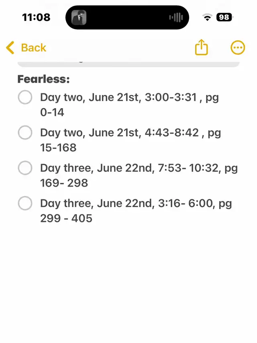The height and width of the screenshot is (343, 257).
Task: Tap the audio waveform indicator
Action: click(176, 18)
